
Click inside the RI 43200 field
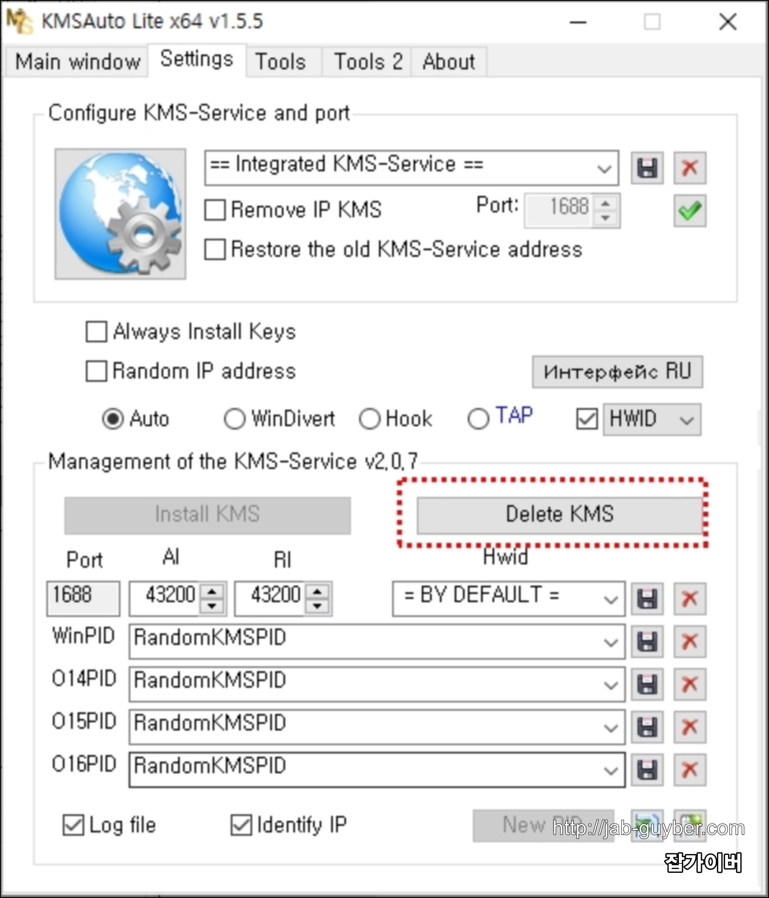click(270, 598)
